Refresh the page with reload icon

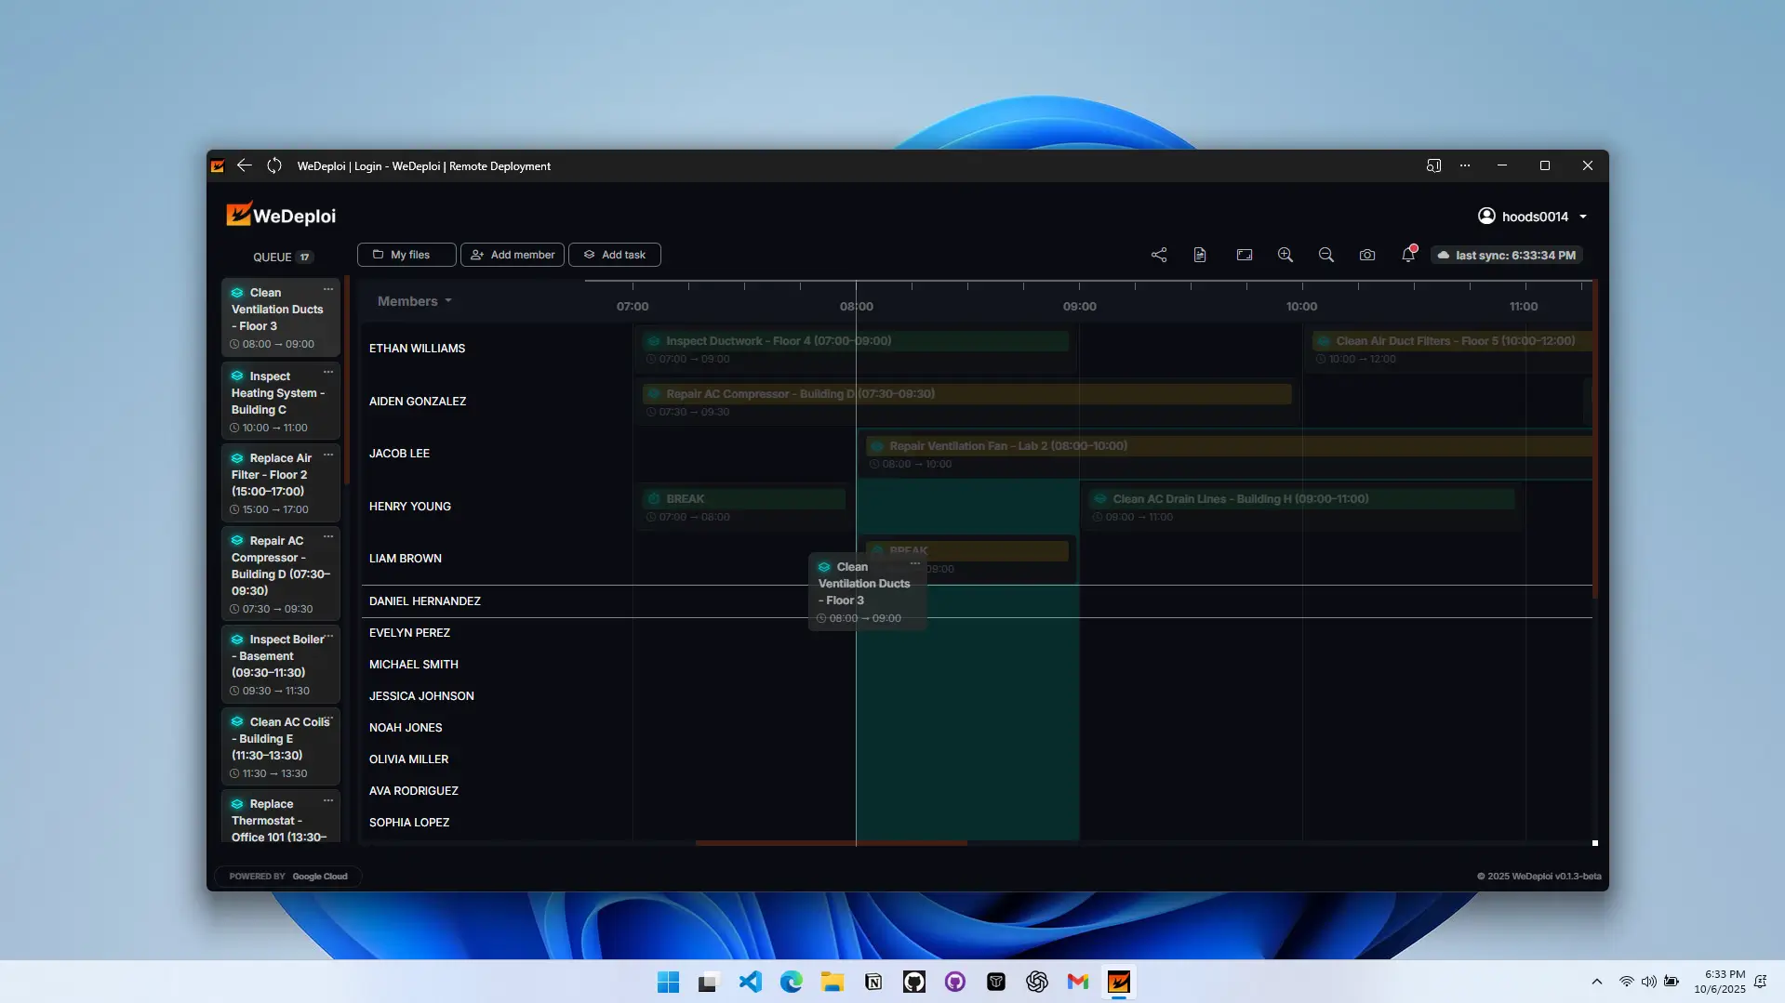coord(273,165)
